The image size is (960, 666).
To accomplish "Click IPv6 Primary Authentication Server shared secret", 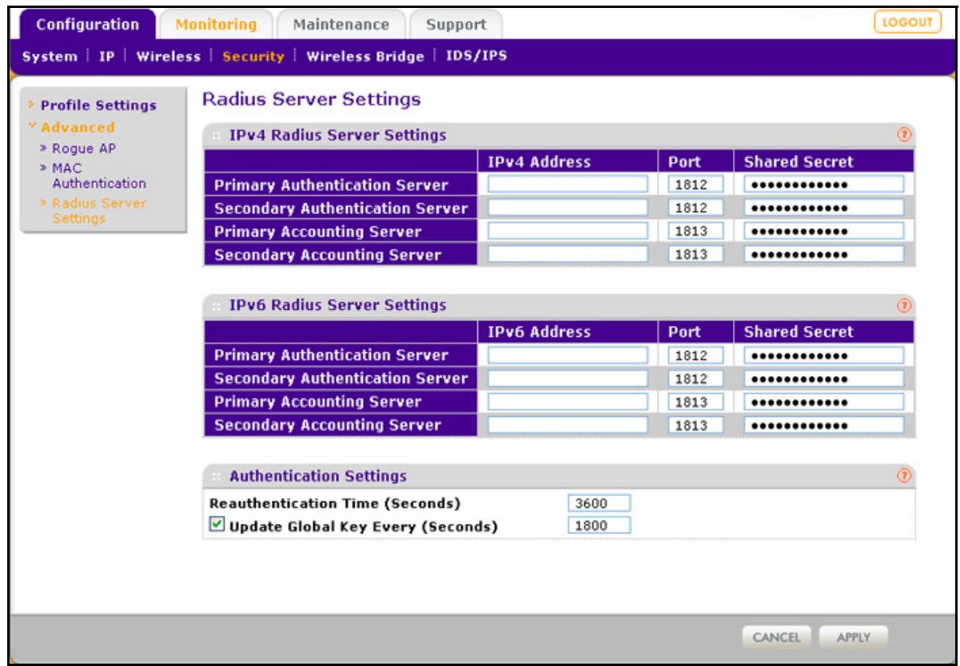I will (824, 355).
